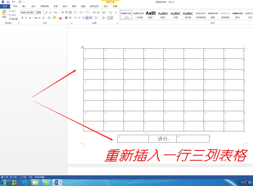
Task: Toggle Bold formatting
Action: tap(22, 18)
